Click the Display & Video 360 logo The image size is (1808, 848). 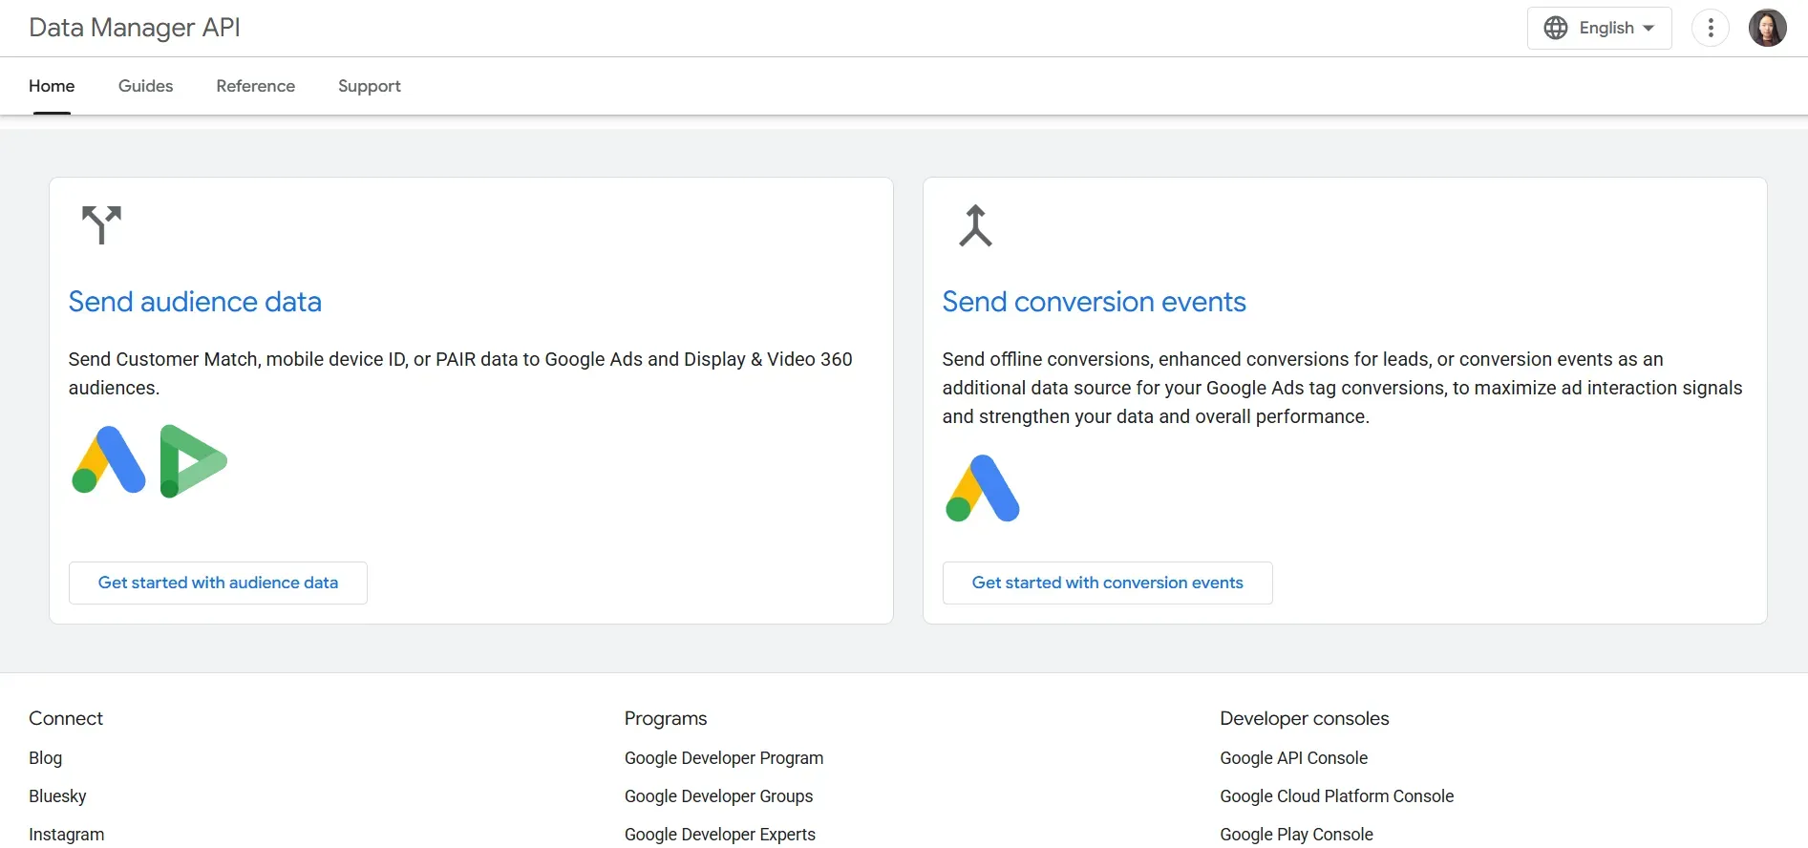coord(193,461)
